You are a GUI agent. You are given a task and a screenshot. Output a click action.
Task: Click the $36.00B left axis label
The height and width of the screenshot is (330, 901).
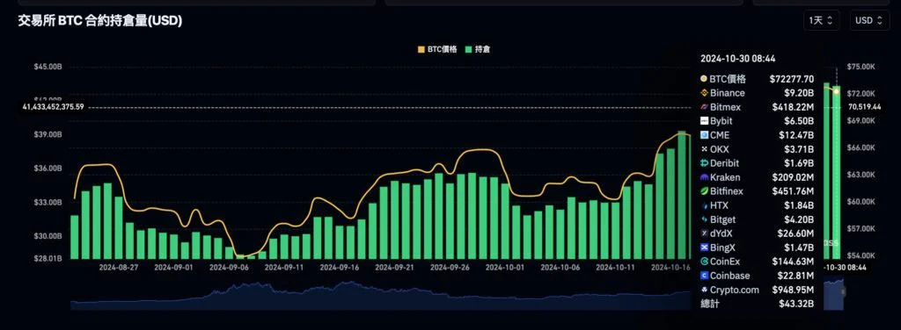tap(48, 169)
